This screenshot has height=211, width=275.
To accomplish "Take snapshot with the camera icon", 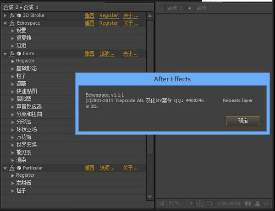I will click(248, 204).
